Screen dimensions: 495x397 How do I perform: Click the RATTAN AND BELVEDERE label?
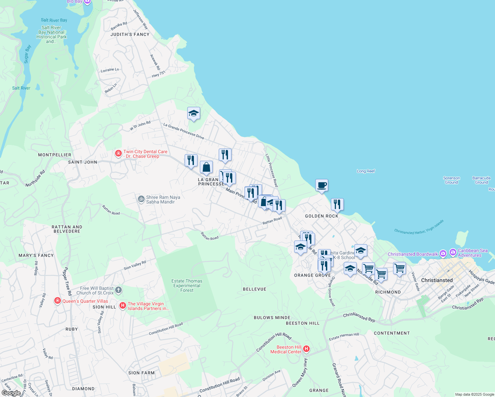pyautogui.click(x=67, y=229)
